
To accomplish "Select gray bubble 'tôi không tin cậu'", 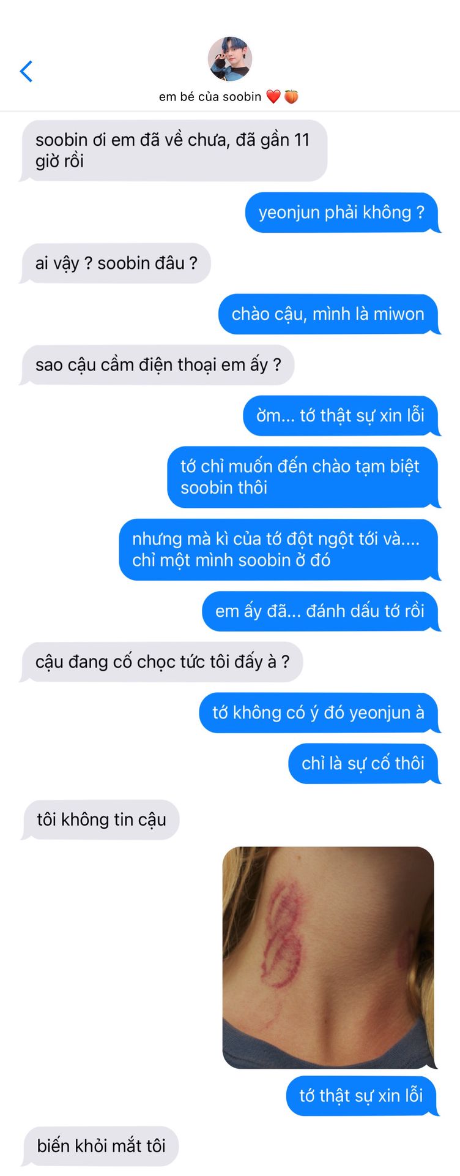I will (101, 820).
